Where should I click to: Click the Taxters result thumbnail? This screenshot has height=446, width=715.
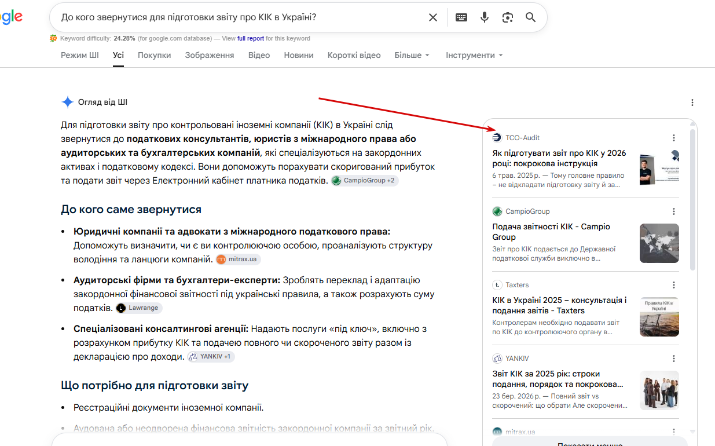point(659,317)
